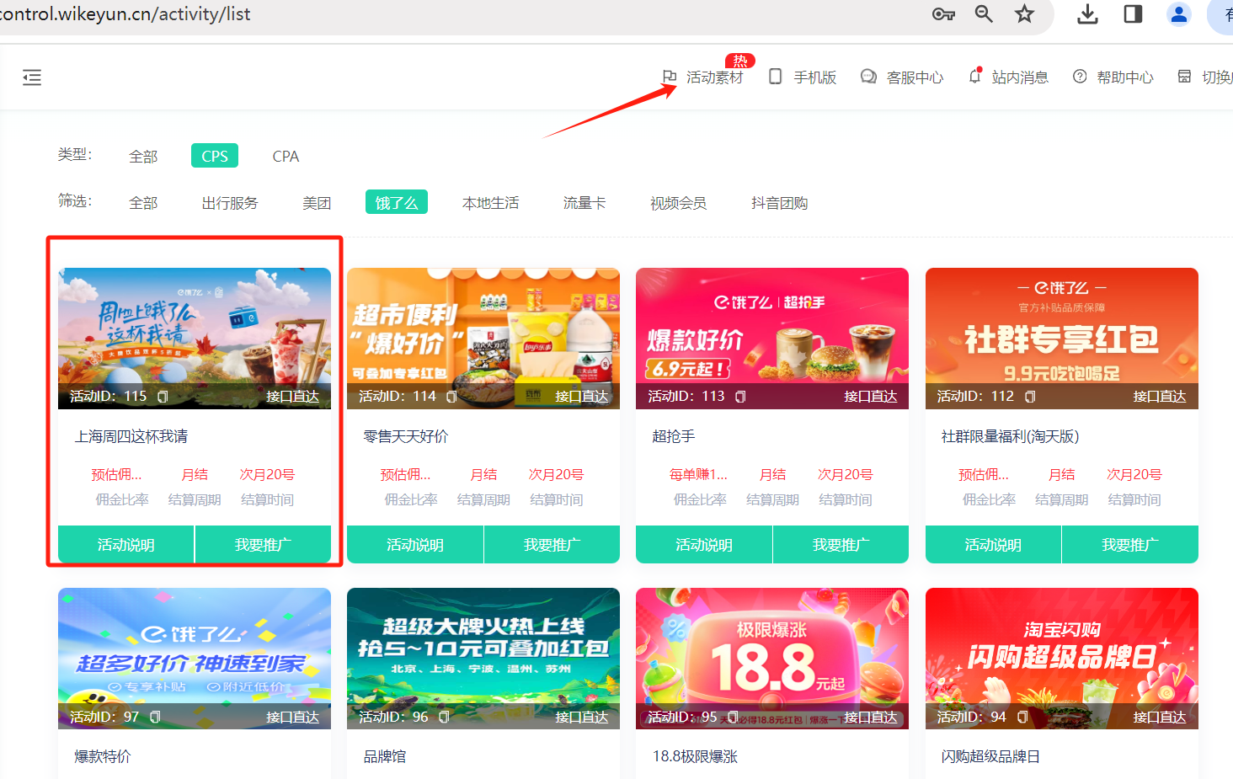Open 帮助中心 link in header
This screenshot has height=779, width=1233.
click(1125, 77)
